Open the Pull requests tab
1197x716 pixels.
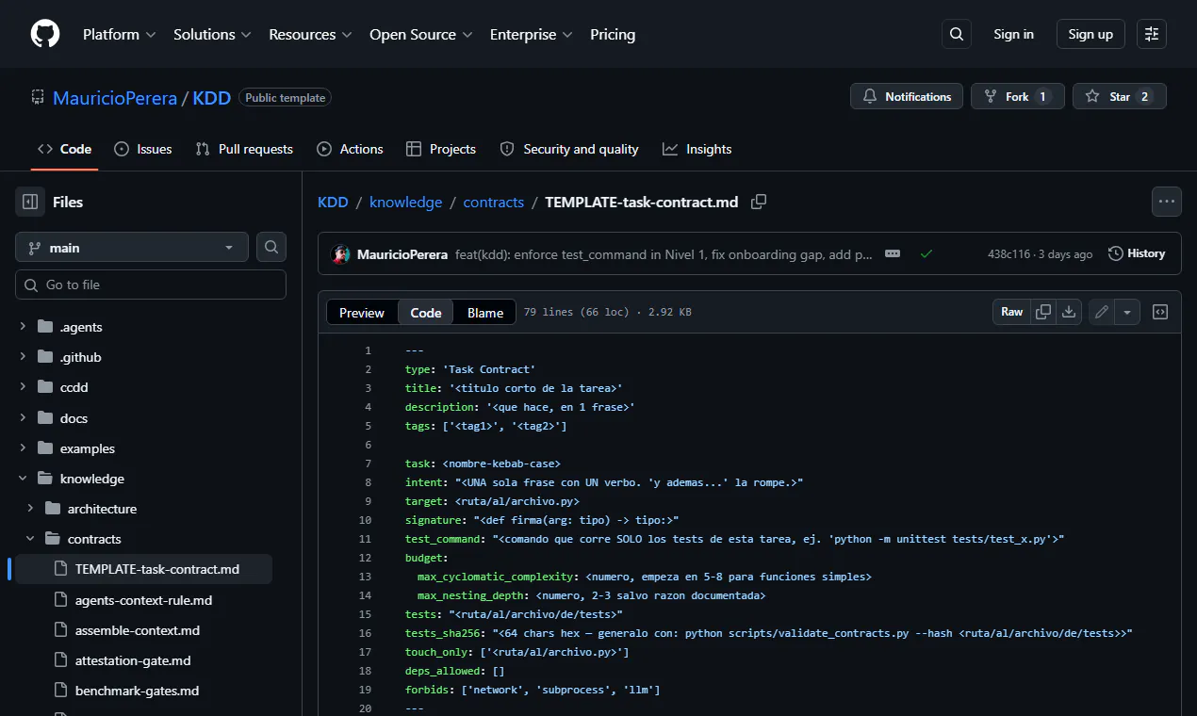click(x=244, y=149)
